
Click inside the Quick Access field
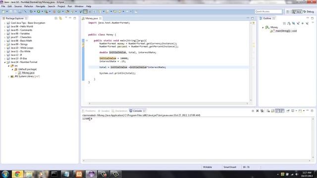(268, 11)
